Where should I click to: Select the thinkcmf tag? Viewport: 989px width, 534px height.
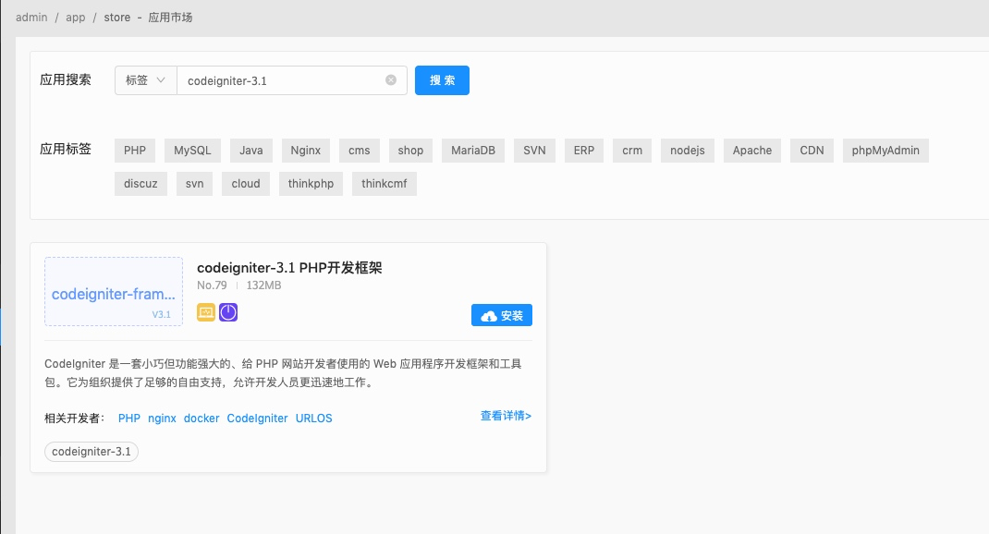pyautogui.click(x=385, y=184)
